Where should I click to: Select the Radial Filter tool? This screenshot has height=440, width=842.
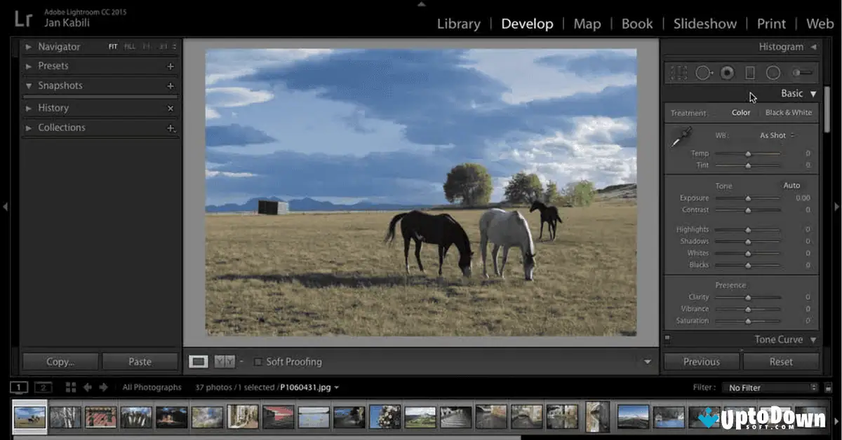(x=773, y=72)
